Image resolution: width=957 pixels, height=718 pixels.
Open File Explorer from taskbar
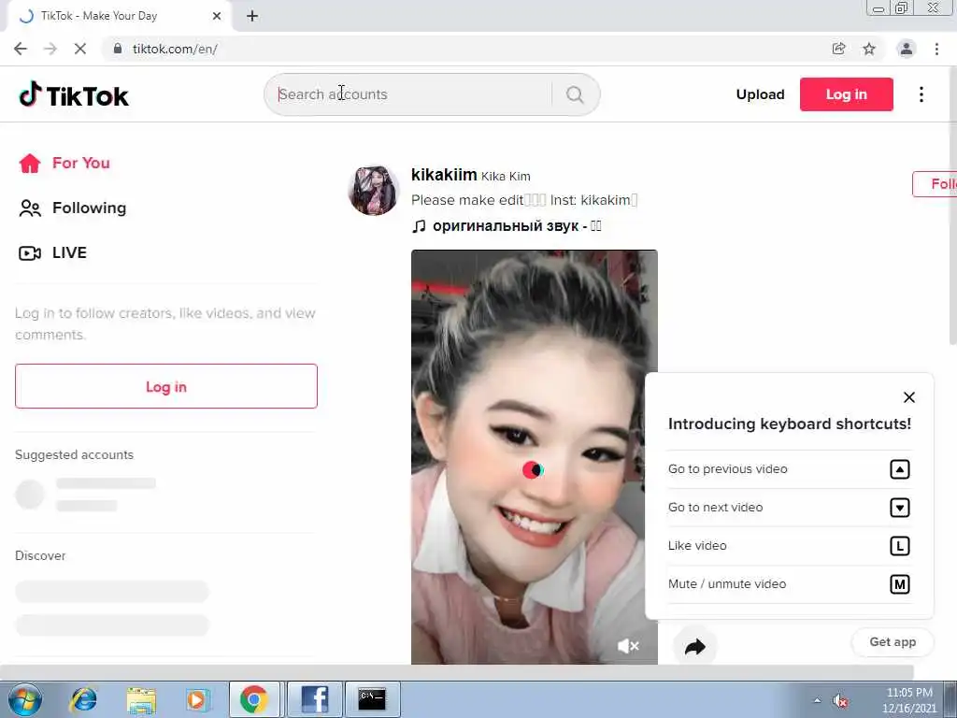point(141,699)
